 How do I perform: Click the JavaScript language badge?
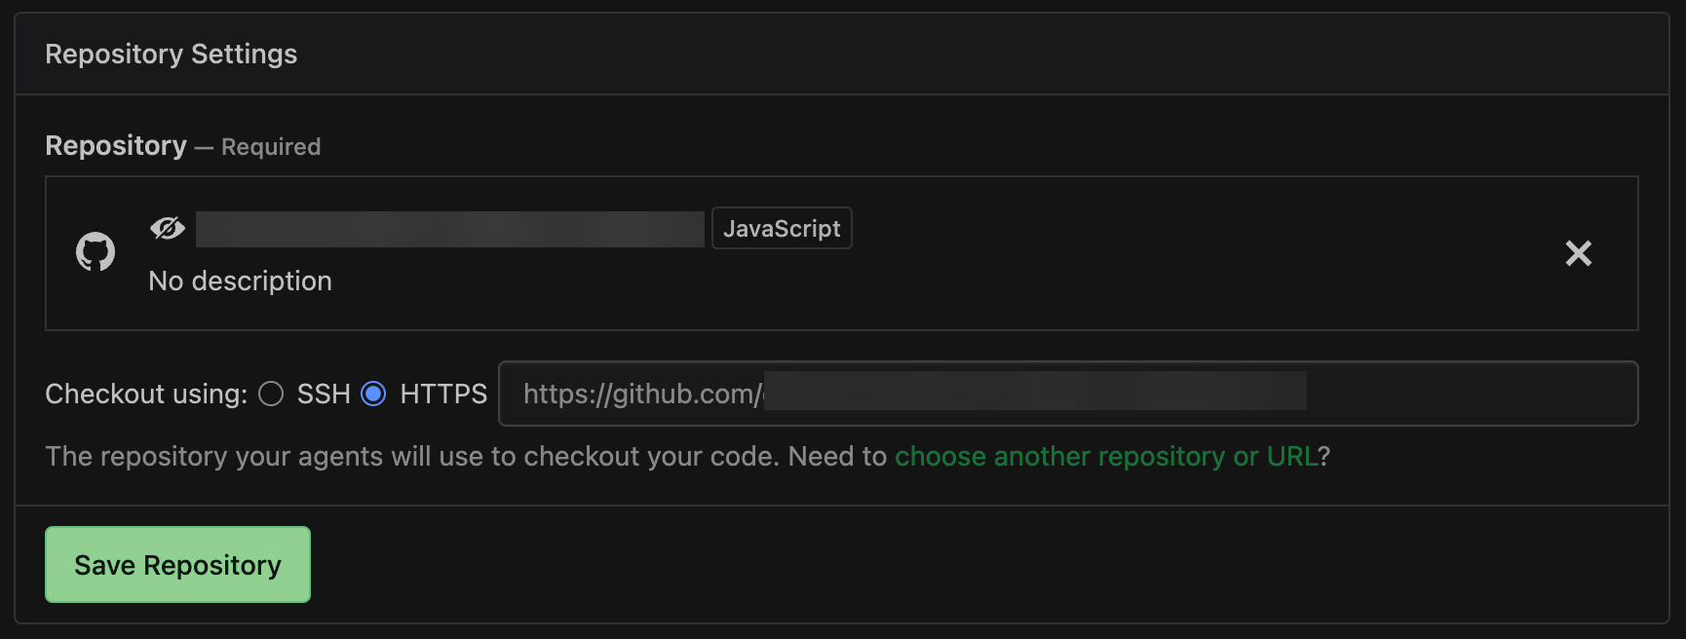(782, 229)
